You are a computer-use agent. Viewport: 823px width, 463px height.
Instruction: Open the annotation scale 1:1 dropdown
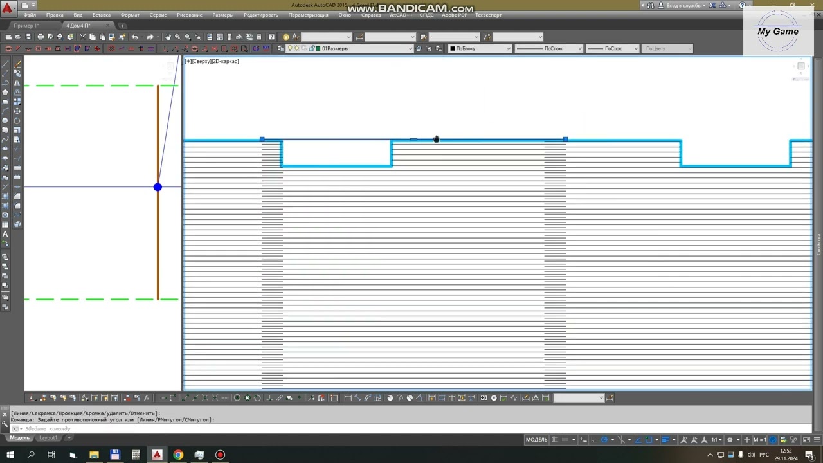[x=717, y=440]
